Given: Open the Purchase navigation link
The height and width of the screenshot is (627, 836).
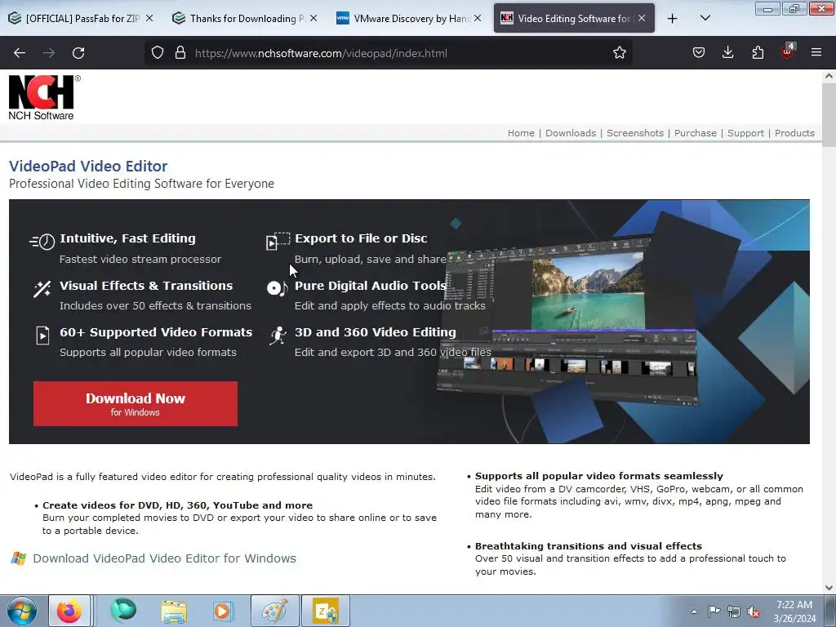Looking at the screenshot, I should (696, 133).
